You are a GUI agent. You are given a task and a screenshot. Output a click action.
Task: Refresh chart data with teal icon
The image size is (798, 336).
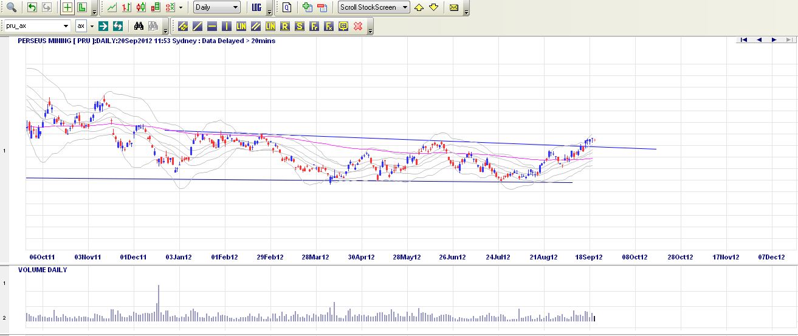click(x=118, y=26)
